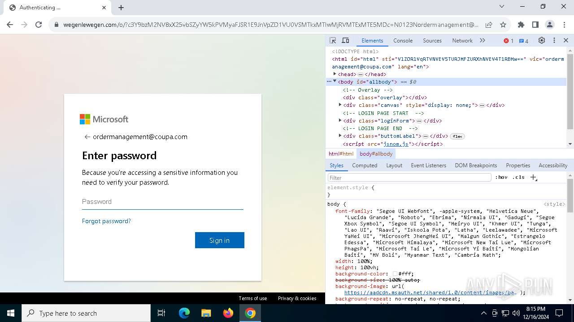
Task: Click the blue issues count badge
Action: coord(523,41)
